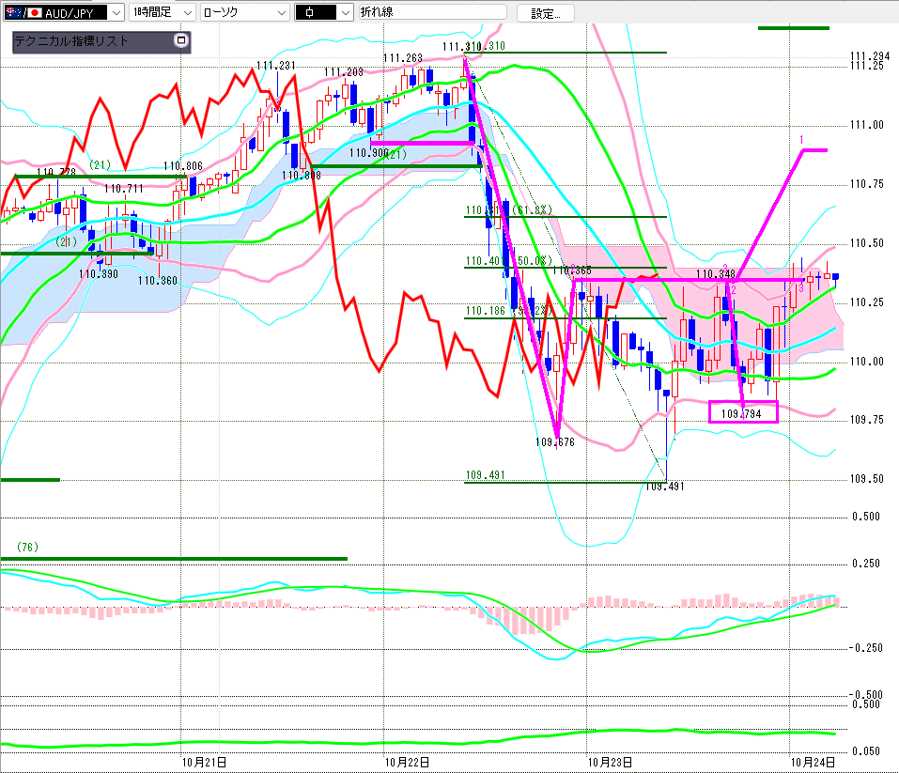This screenshot has height=773, width=899.
Task: Expand the テクニカル指標リスト panel via its square icon
Action: click(x=181, y=40)
